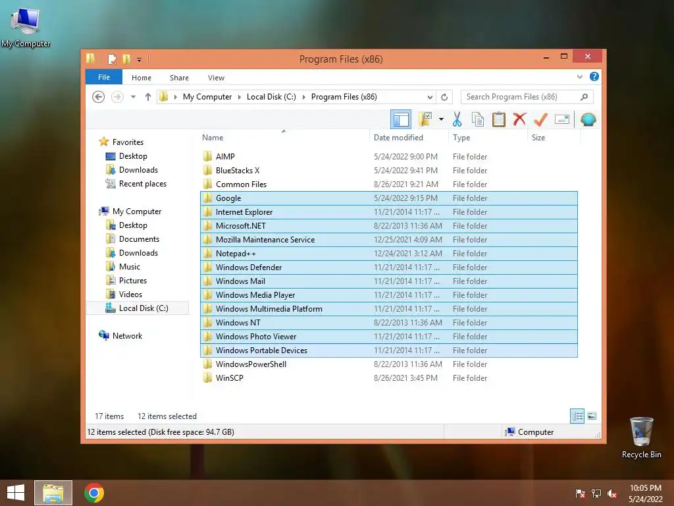Expand the chevron after Local Disk (C:) breadcrumb
674x506 pixels.
pos(304,97)
